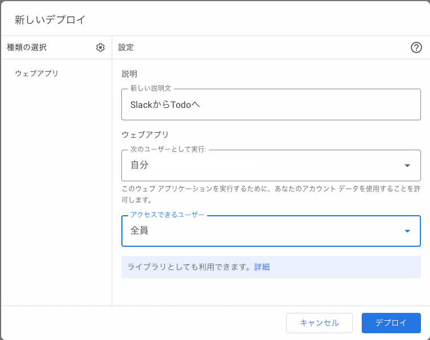This screenshot has height=340, width=430.
Task: Select ウェブアプリ in the left type list
Action: (37, 73)
